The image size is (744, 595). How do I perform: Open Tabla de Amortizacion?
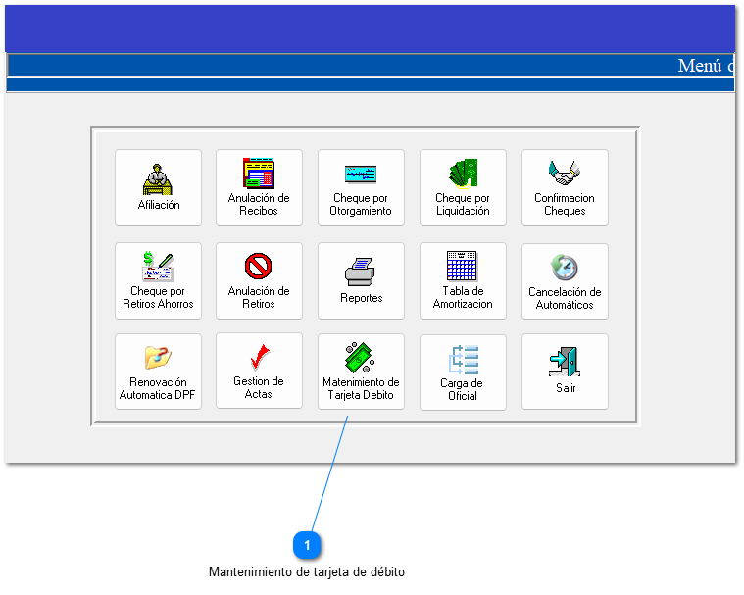pos(463,280)
